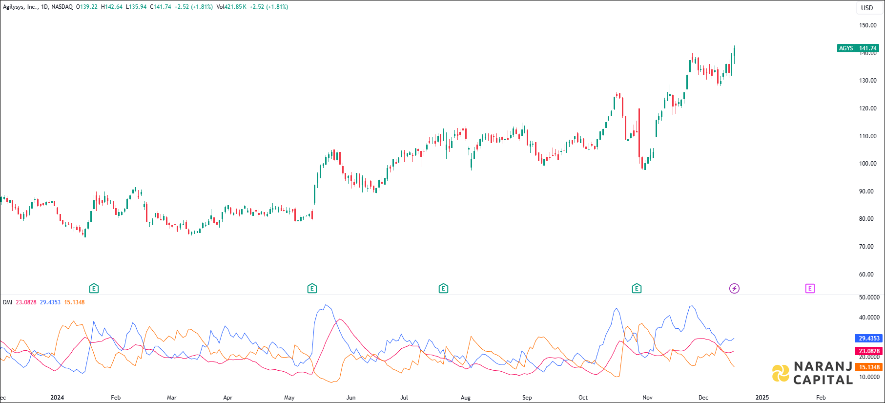Click the pink 23.0828 DMI legend value
885x403 pixels.
click(x=26, y=302)
